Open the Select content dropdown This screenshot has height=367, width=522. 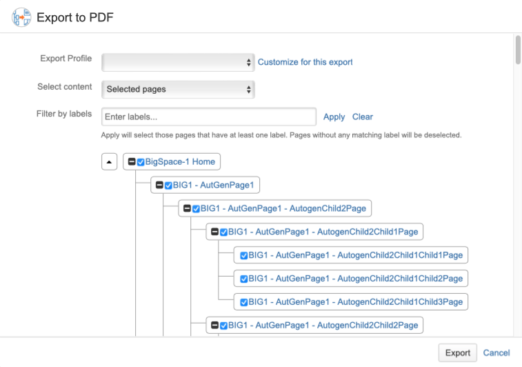pyautogui.click(x=178, y=89)
